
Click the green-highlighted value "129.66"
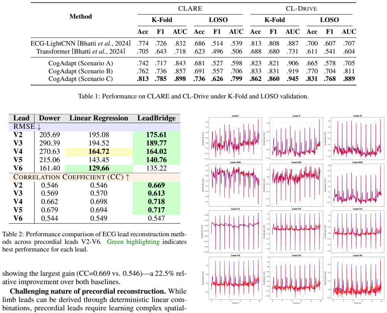(x=99, y=168)
